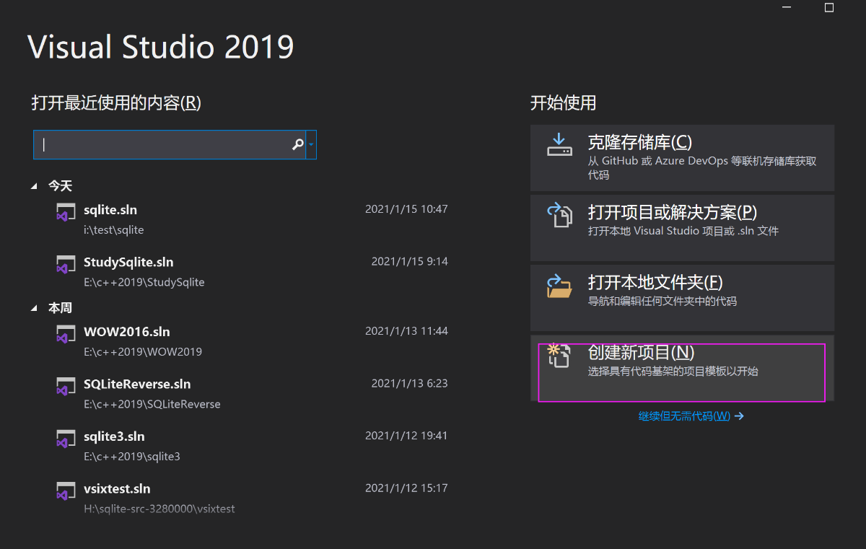Image resolution: width=866 pixels, height=549 pixels.
Task: Click the path i:\test\sqlite
Action: tap(114, 230)
